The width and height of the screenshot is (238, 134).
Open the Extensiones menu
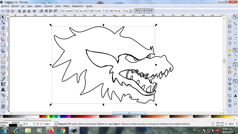coord(77,6)
